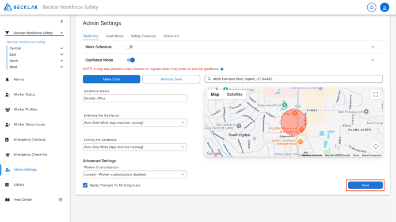Image resolution: width=396 pixels, height=222 pixels.
Task: Select the Start/Stop tab
Action: tap(90, 36)
